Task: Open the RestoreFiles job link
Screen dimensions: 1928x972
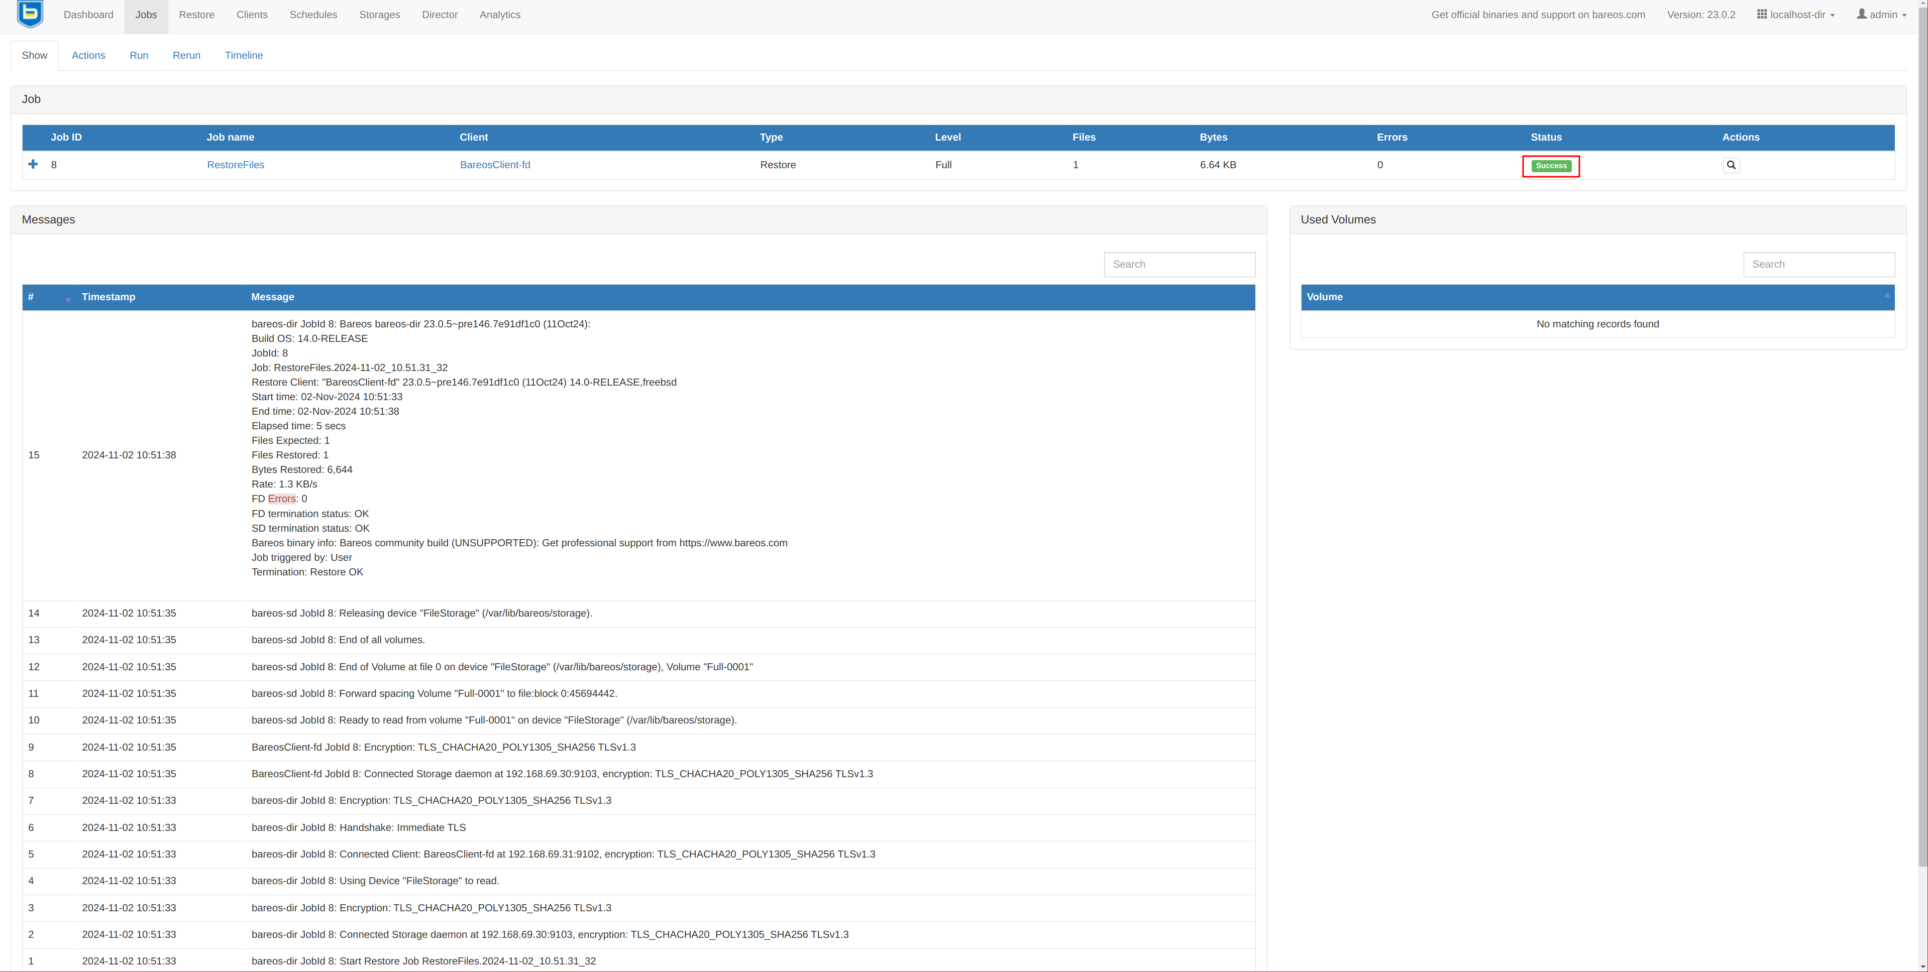Action: coord(235,165)
